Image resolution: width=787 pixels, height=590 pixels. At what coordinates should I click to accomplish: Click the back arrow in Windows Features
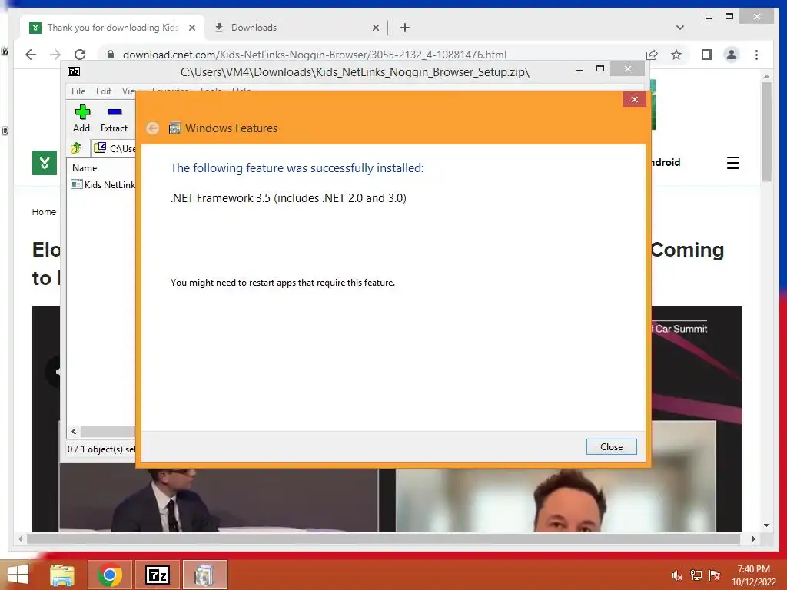tap(153, 128)
